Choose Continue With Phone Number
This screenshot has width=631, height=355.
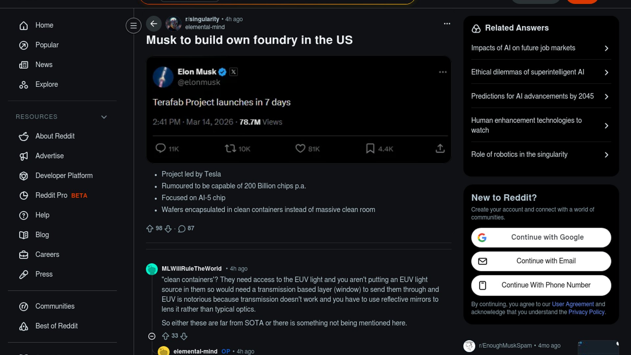(x=541, y=285)
